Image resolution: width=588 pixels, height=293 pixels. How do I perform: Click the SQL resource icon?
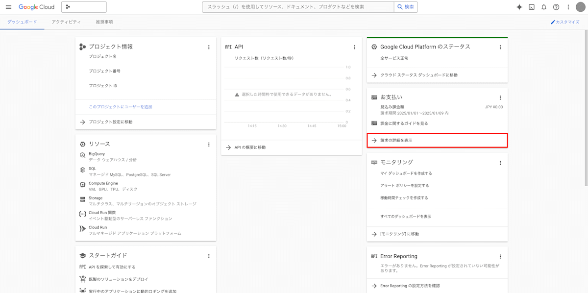[83, 170]
